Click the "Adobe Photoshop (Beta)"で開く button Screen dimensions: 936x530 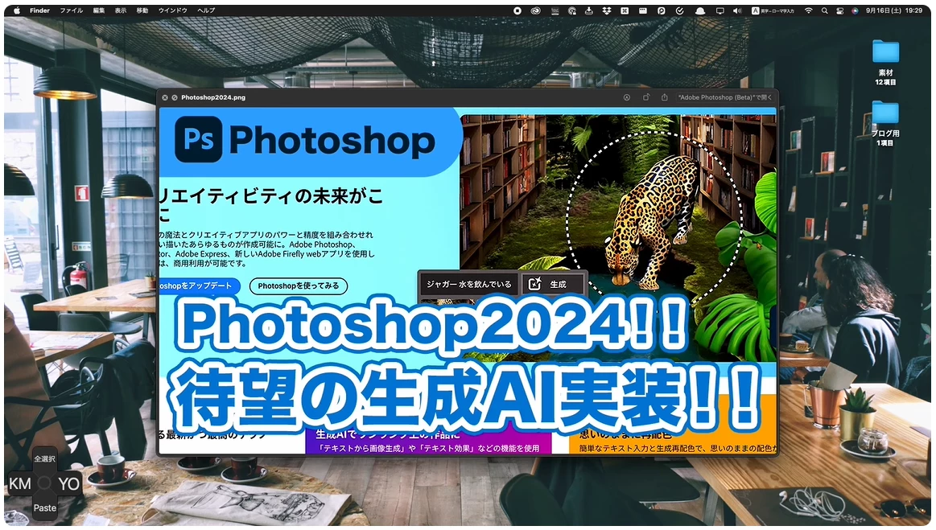[724, 97]
